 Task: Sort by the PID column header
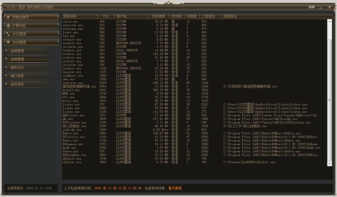click(x=106, y=16)
